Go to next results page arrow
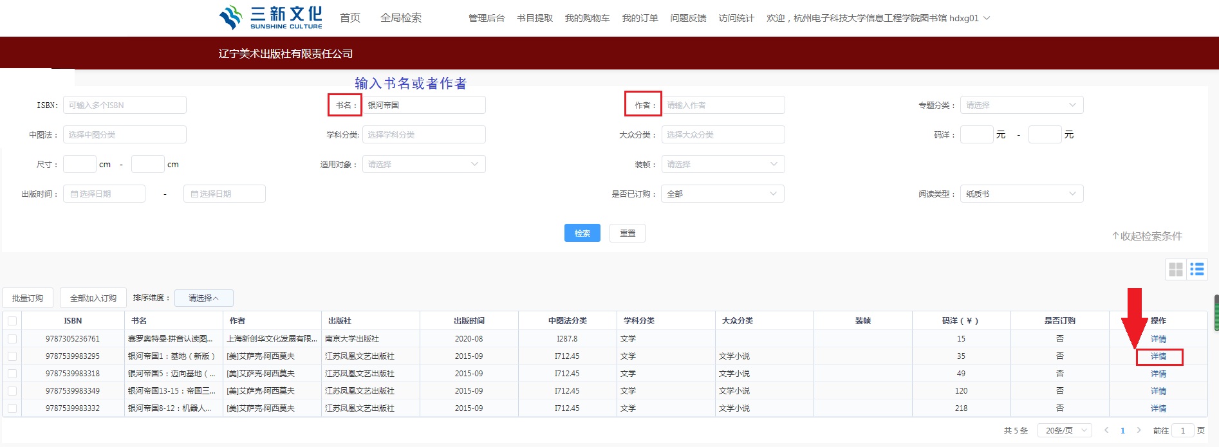 [1139, 430]
